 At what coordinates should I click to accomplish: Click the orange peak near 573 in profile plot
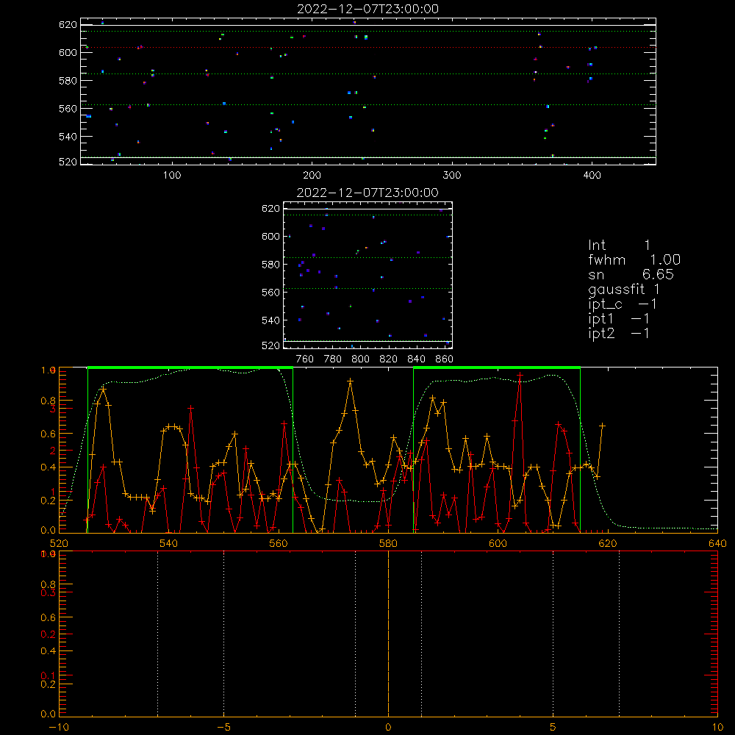350,381
